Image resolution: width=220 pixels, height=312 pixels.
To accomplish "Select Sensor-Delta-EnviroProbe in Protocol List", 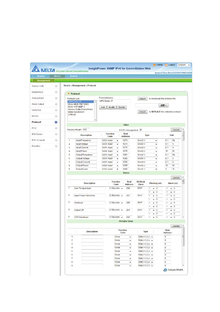I will click(x=80, y=109).
